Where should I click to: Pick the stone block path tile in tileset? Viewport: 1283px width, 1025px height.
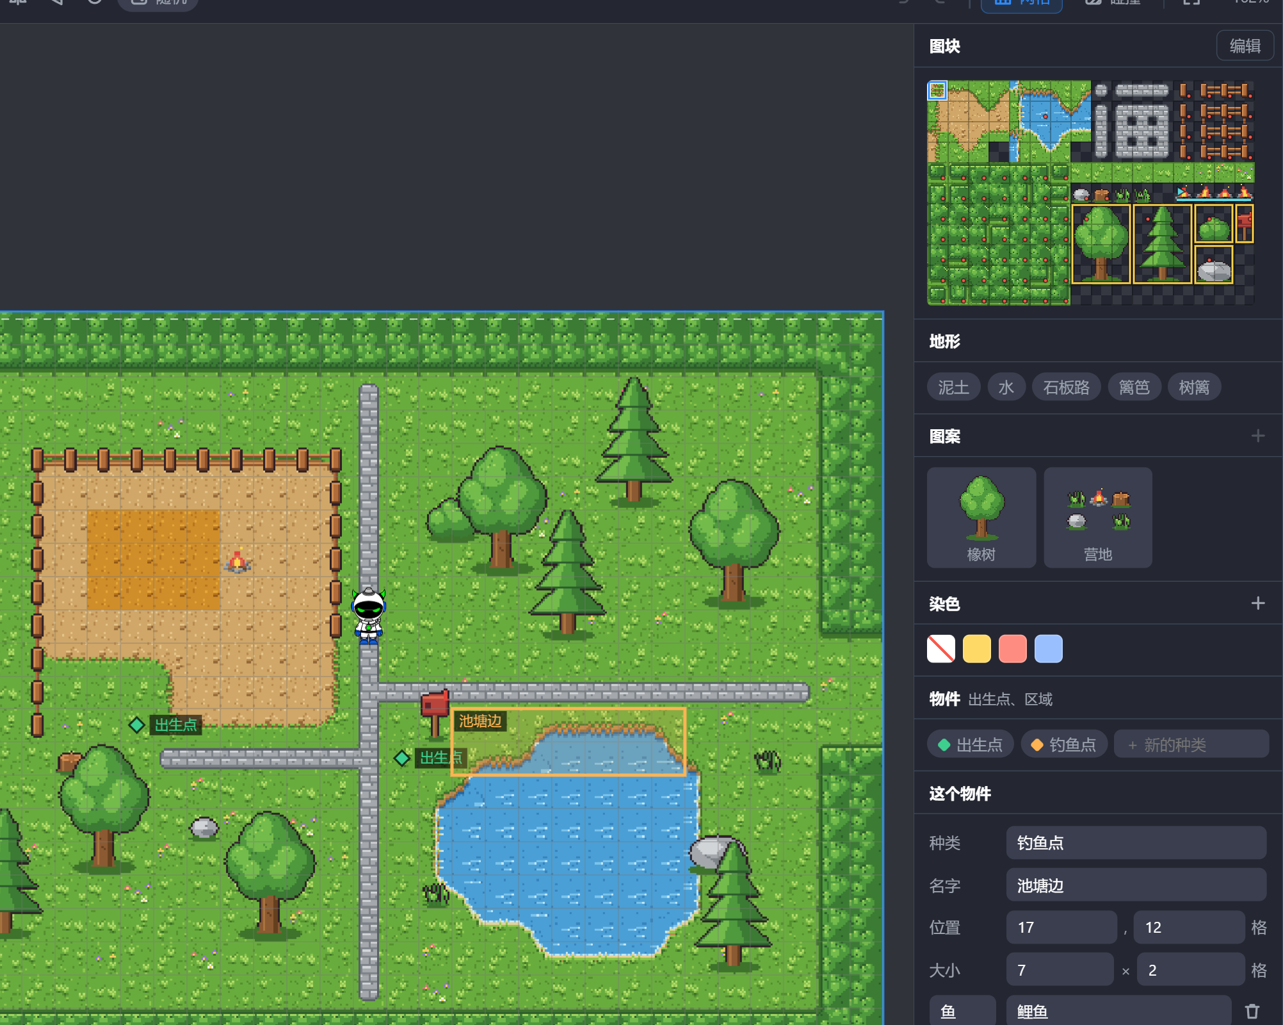coord(1142,131)
